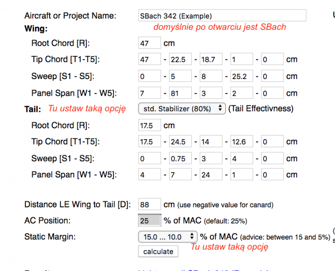Click the Wing Tip Chord 22.5 field
Screen dimensions: 335x271
click(x=180, y=60)
